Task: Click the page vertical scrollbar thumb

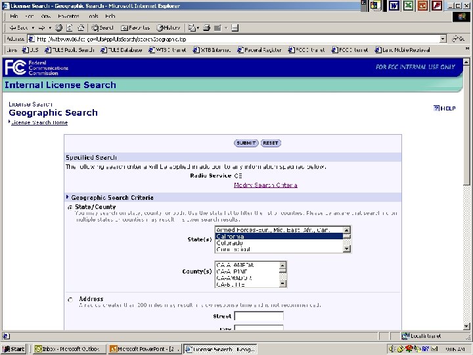Action: [466, 126]
